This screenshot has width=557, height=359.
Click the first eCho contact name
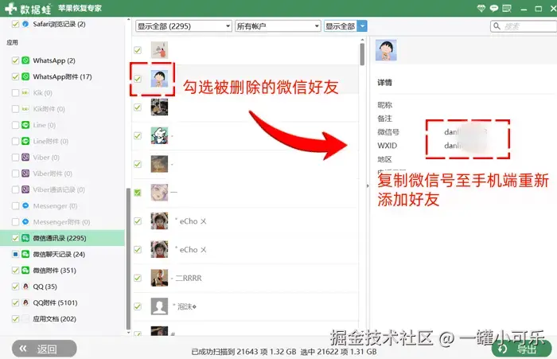click(191, 221)
